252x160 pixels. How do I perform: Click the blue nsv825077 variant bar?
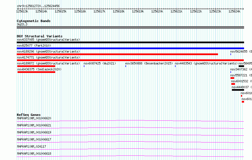[x=130, y=48]
